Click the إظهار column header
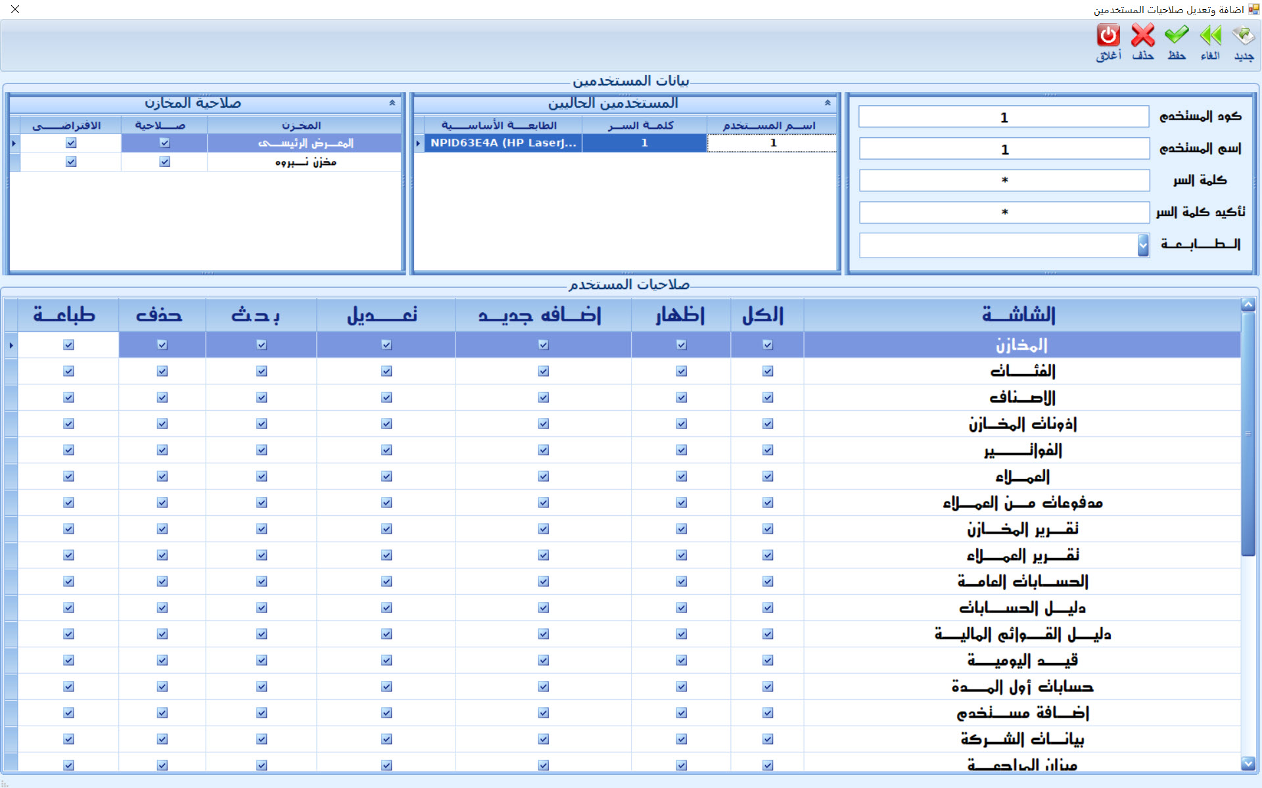The height and width of the screenshot is (788, 1262). coord(680,315)
